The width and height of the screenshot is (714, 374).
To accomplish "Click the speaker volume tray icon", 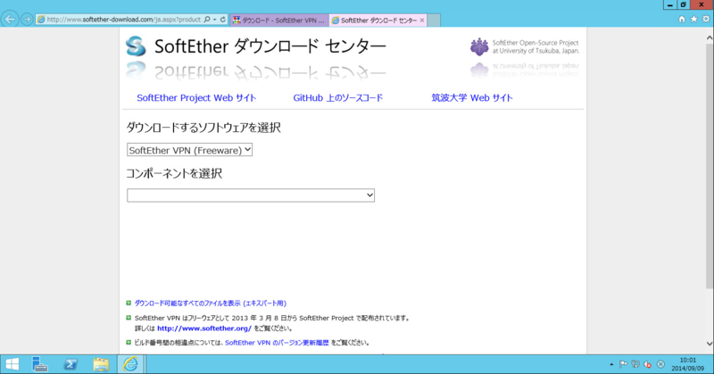I will [648, 364].
